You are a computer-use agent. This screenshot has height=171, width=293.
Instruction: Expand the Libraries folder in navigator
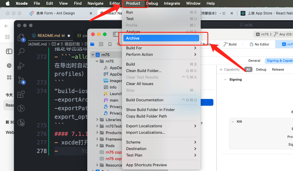coord(97,120)
